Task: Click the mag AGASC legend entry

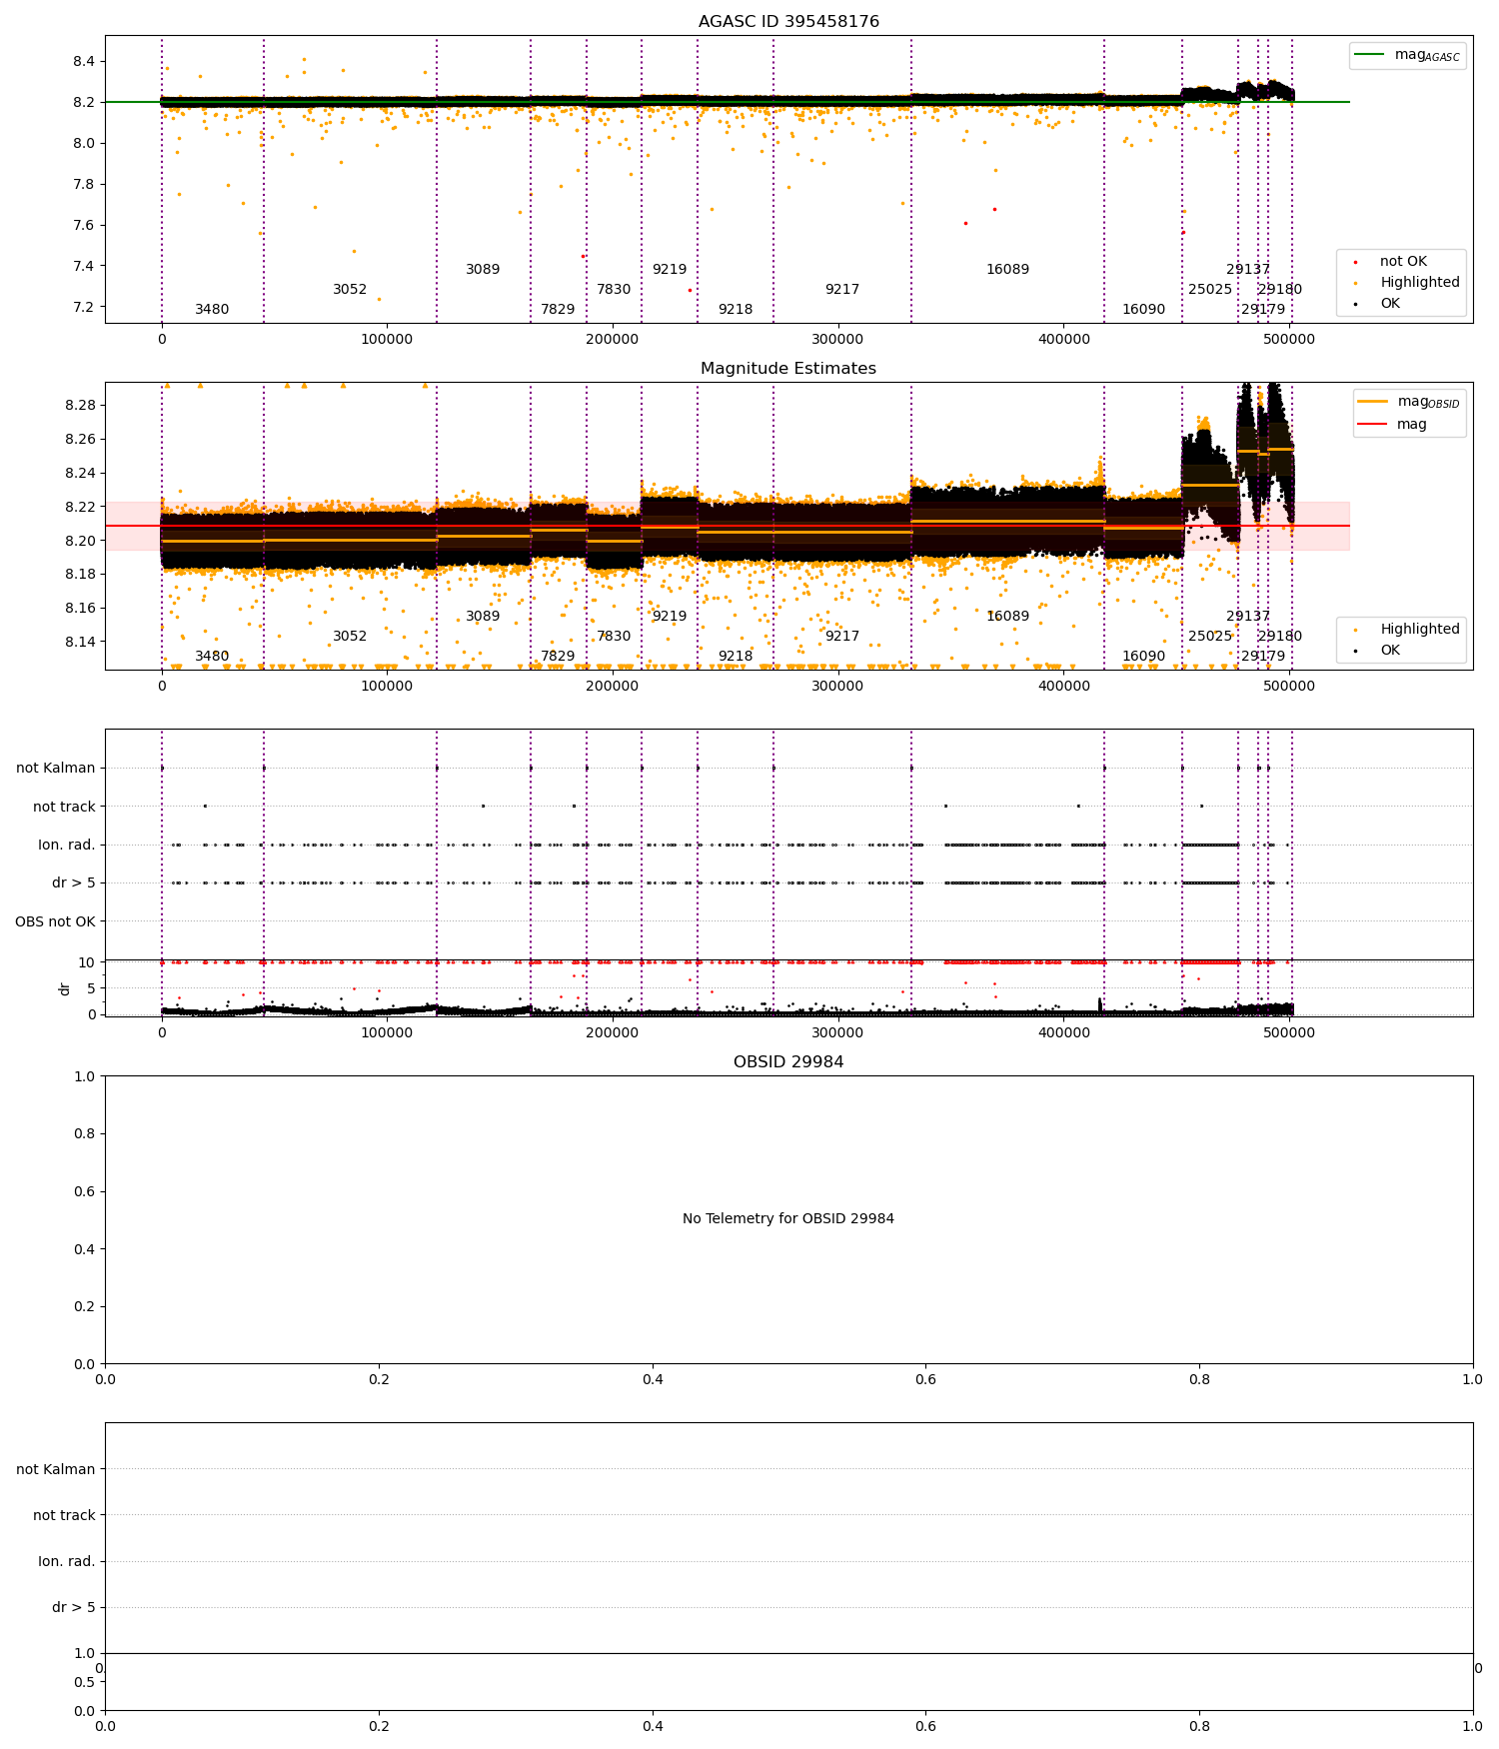Action: 1407,55
